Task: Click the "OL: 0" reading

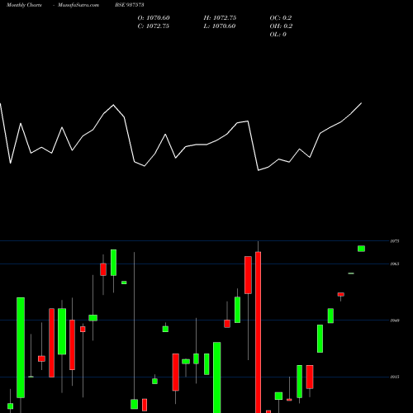Action: click(x=278, y=35)
